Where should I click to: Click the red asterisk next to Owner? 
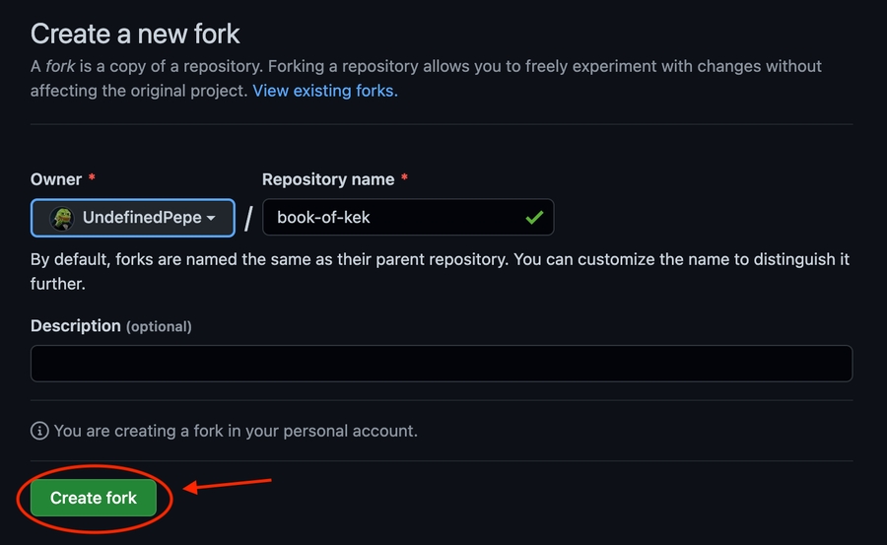[92, 178]
